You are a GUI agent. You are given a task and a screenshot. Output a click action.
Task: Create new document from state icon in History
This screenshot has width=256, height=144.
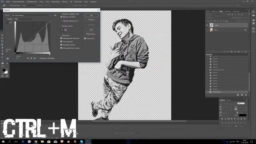238,95
